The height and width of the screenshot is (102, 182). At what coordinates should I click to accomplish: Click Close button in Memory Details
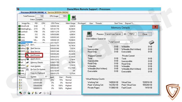(145, 34)
